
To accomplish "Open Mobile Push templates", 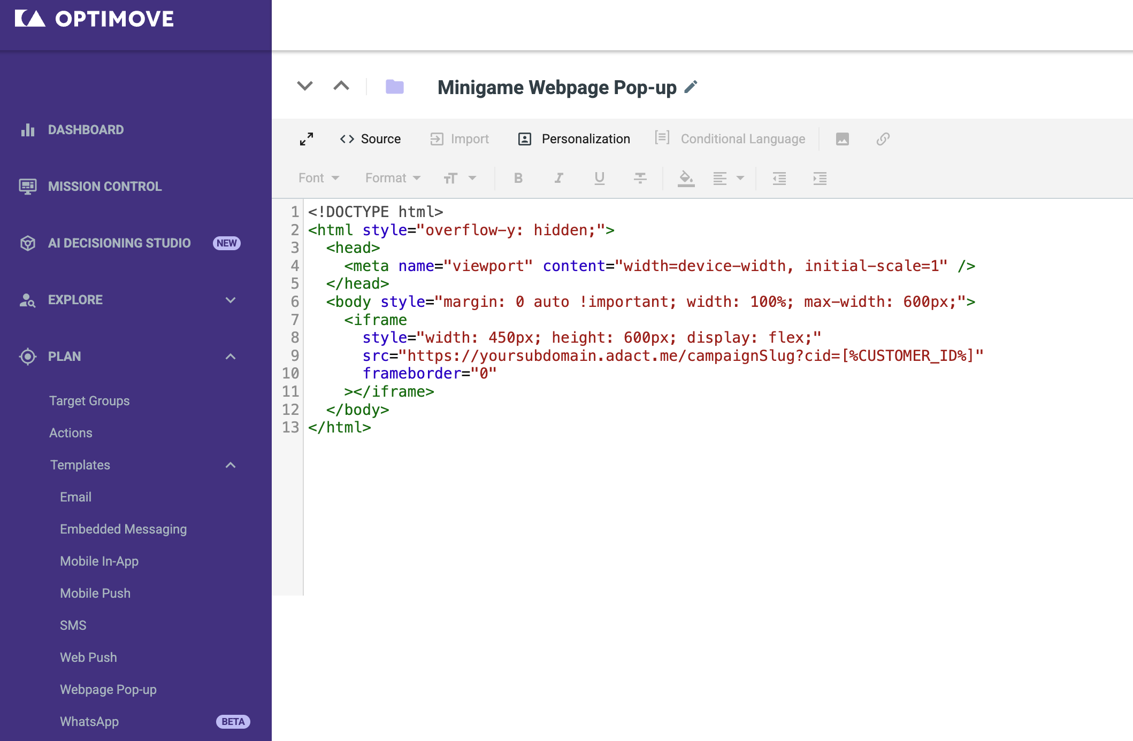I will 95,593.
